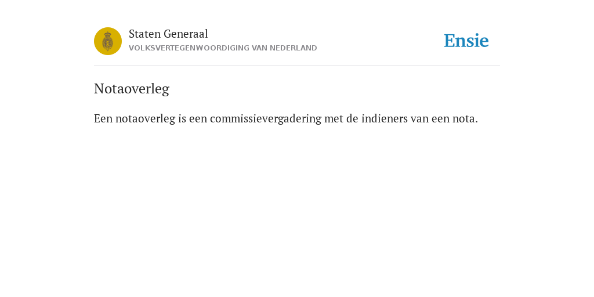This screenshot has width=594, height=297.
Task: Open the Ensie logo link
Action: 466,41
